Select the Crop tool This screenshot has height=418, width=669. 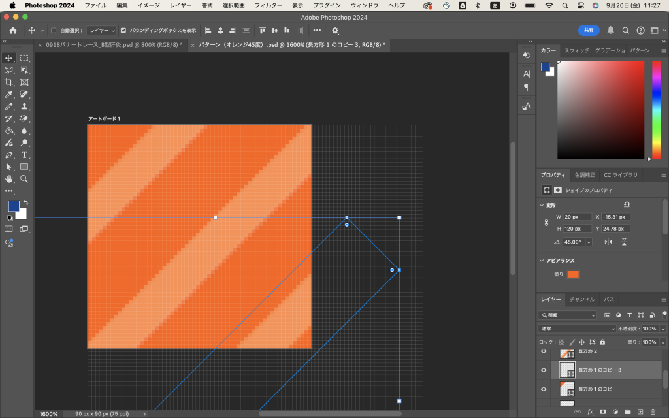[x=9, y=82]
